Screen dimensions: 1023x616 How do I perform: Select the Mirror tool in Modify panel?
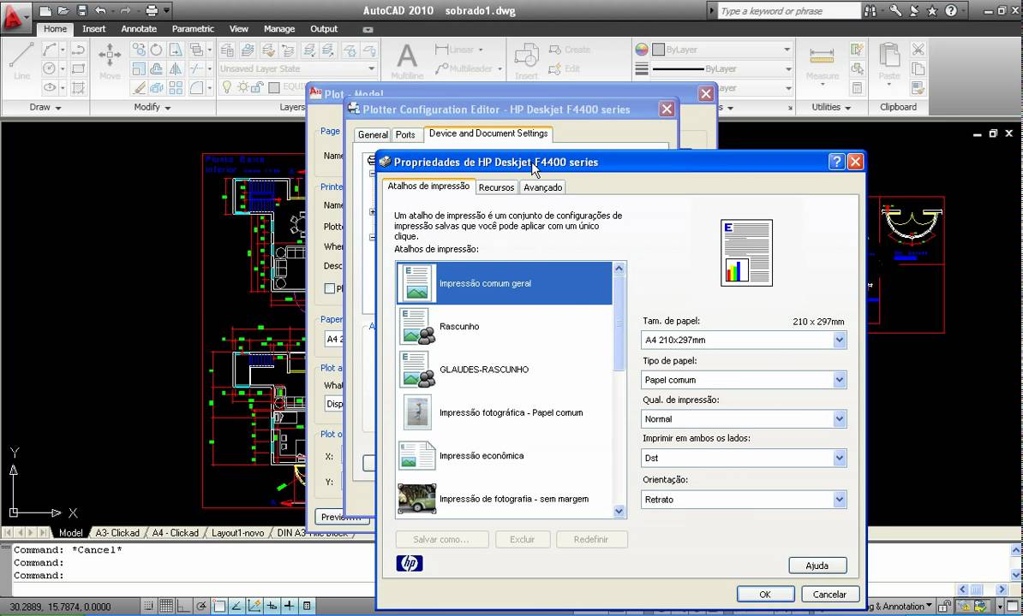pos(176,68)
